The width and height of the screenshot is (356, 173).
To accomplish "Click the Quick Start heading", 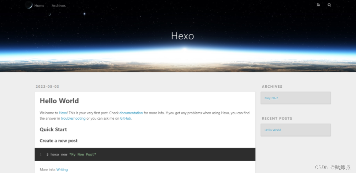I will 53,129.
